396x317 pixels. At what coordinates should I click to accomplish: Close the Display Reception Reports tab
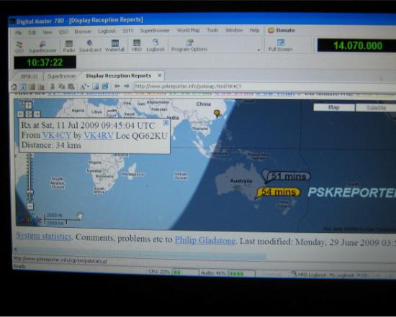(x=160, y=75)
